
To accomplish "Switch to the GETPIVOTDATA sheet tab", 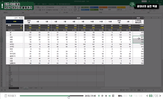I will point(14,88).
